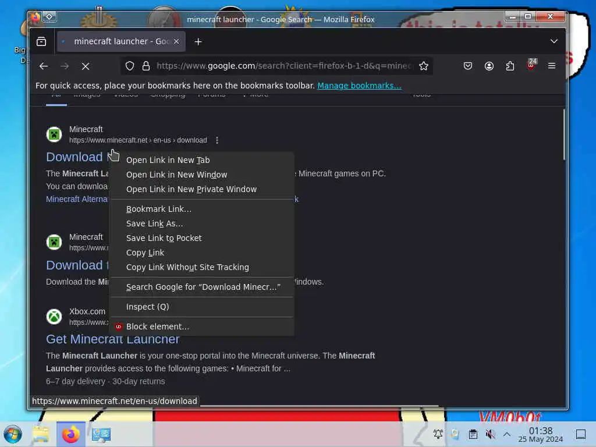Open the uBlock Origin toolbar icon
The width and height of the screenshot is (596, 447).
531,65
